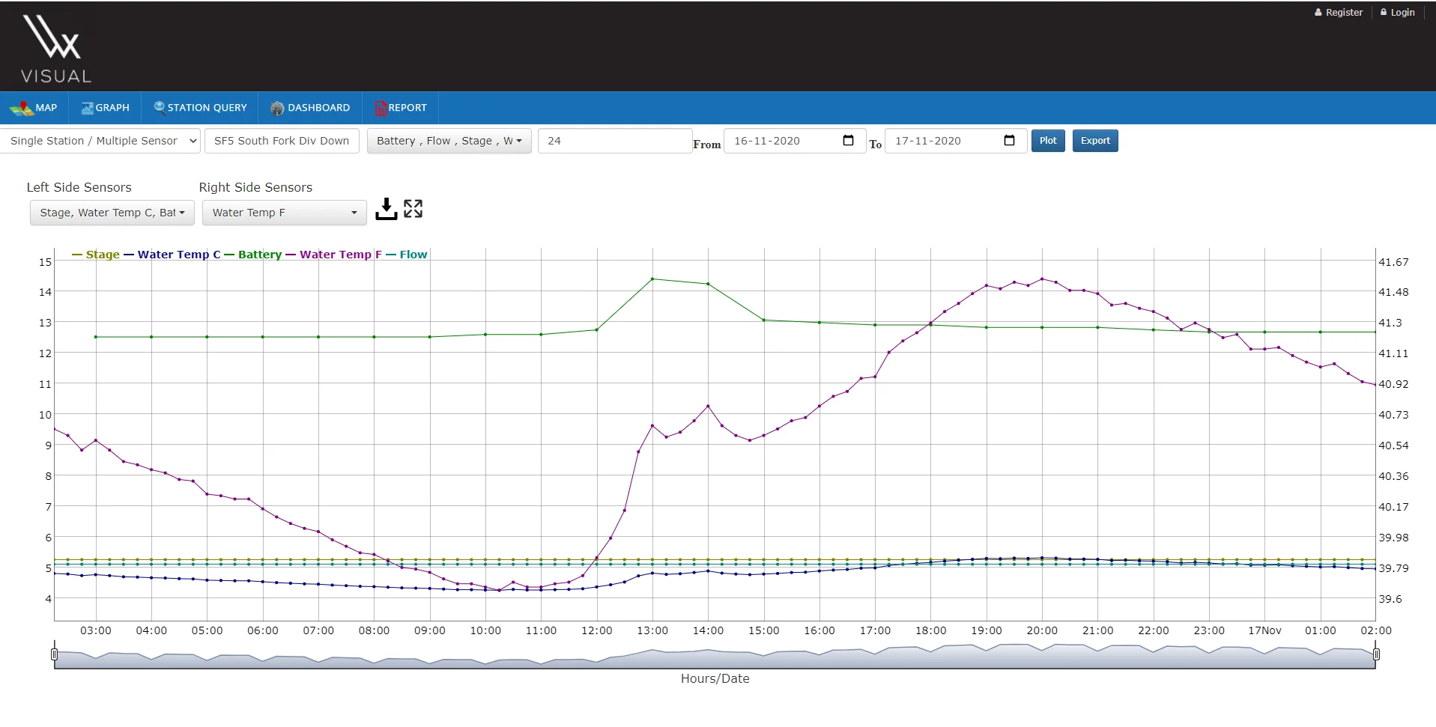Expand Right Side Sensors Water Temp F dropdown
1436x727 pixels.
point(285,213)
